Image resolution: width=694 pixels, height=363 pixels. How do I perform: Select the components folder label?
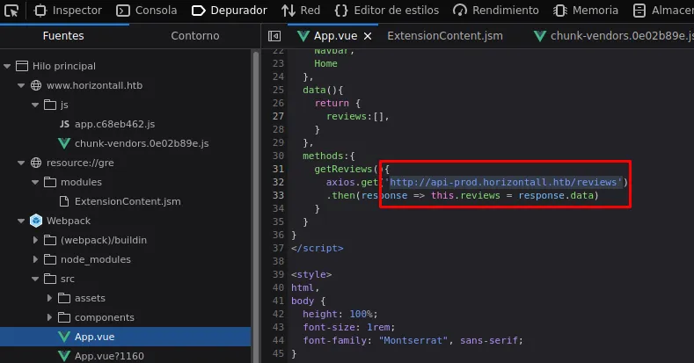pyautogui.click(x=105, y=317)
